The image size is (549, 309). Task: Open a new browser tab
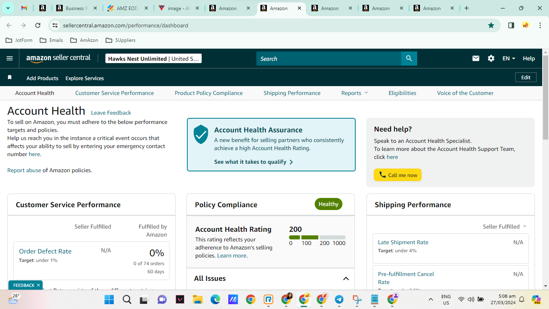(467, 8)
